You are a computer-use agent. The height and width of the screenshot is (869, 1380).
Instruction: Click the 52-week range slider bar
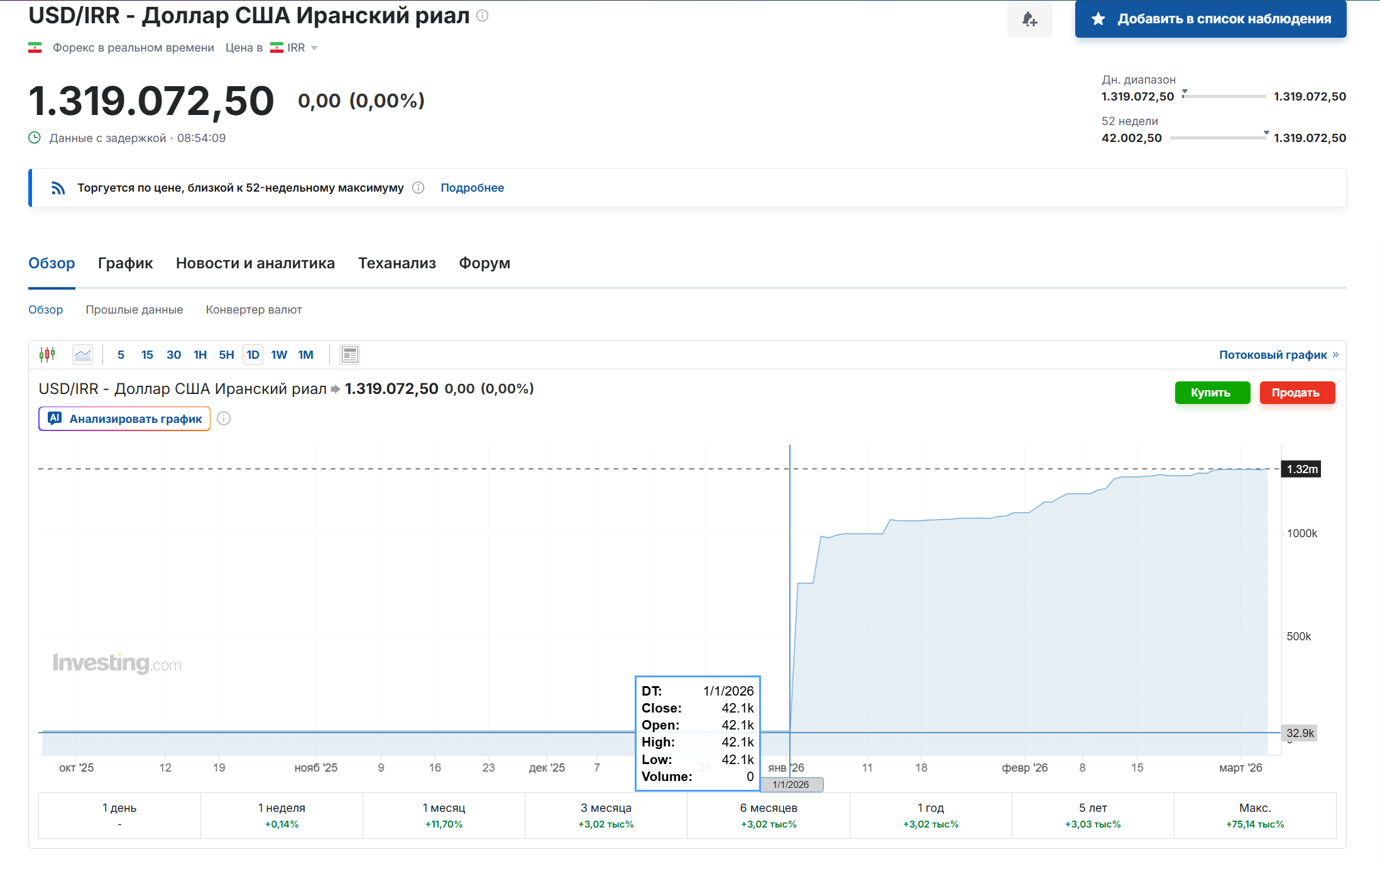click(x=1217, y=138)
